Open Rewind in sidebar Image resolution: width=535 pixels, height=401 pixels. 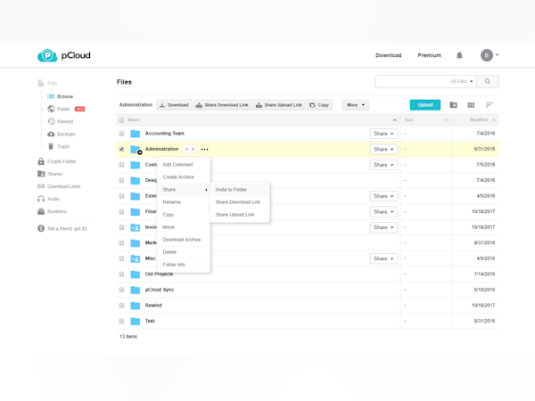(61, 121)
